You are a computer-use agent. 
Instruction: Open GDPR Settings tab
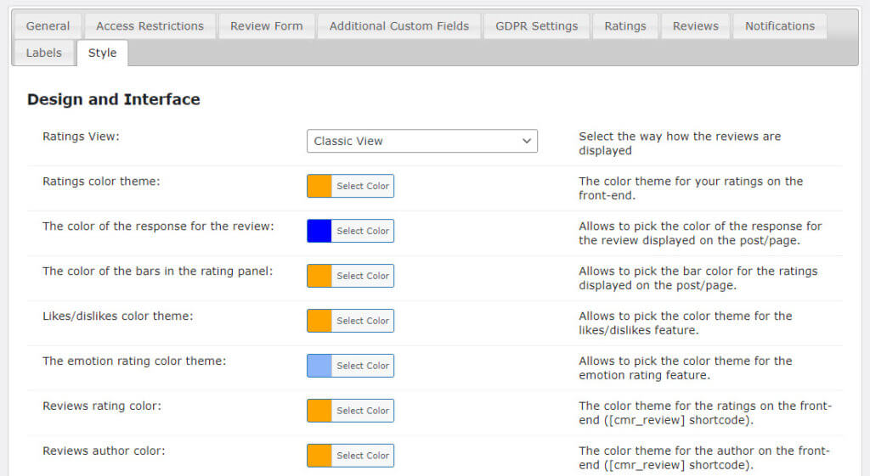(x=537, y=26)
